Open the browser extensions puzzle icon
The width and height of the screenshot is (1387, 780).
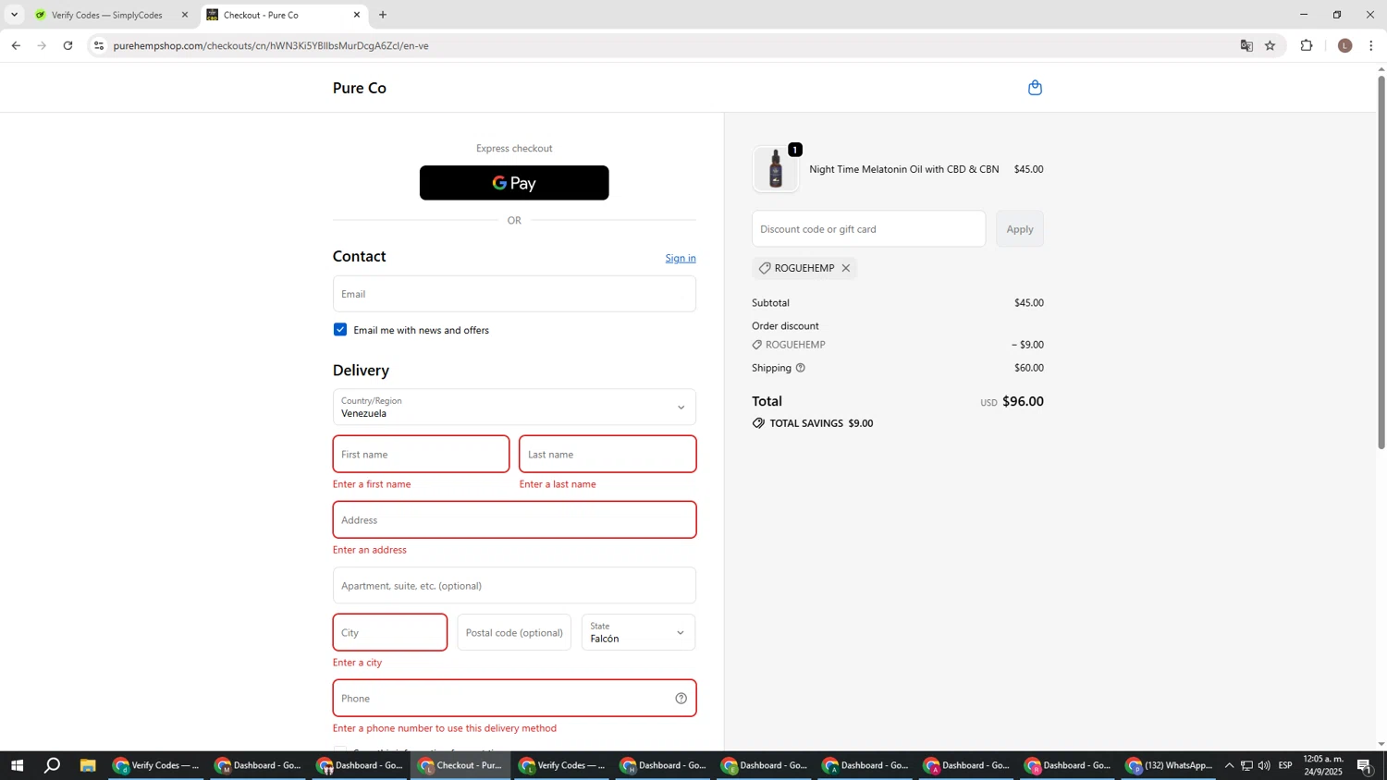(1307, 45)
